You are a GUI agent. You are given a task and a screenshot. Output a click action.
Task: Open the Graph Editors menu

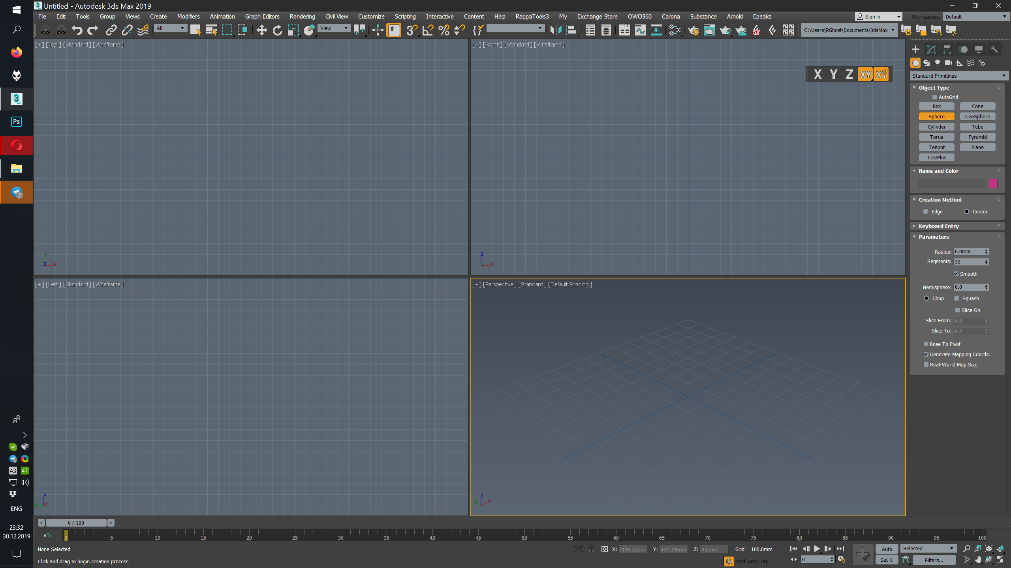(262, 17)
